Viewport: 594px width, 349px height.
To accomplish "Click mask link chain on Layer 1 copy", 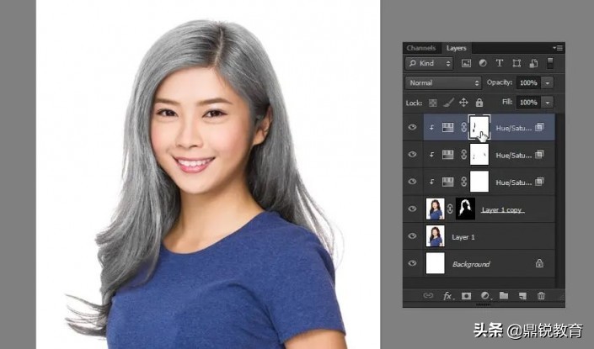I will (x=450, y=209).
